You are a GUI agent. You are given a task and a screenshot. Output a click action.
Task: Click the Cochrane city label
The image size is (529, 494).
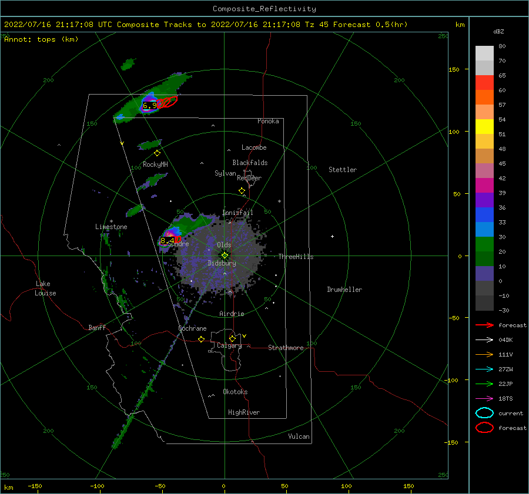pyautogui.click(x=192, y=328)
